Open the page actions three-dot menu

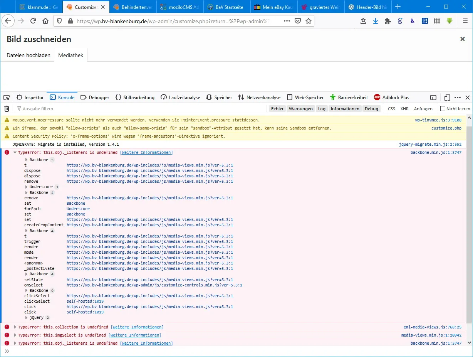287,21
